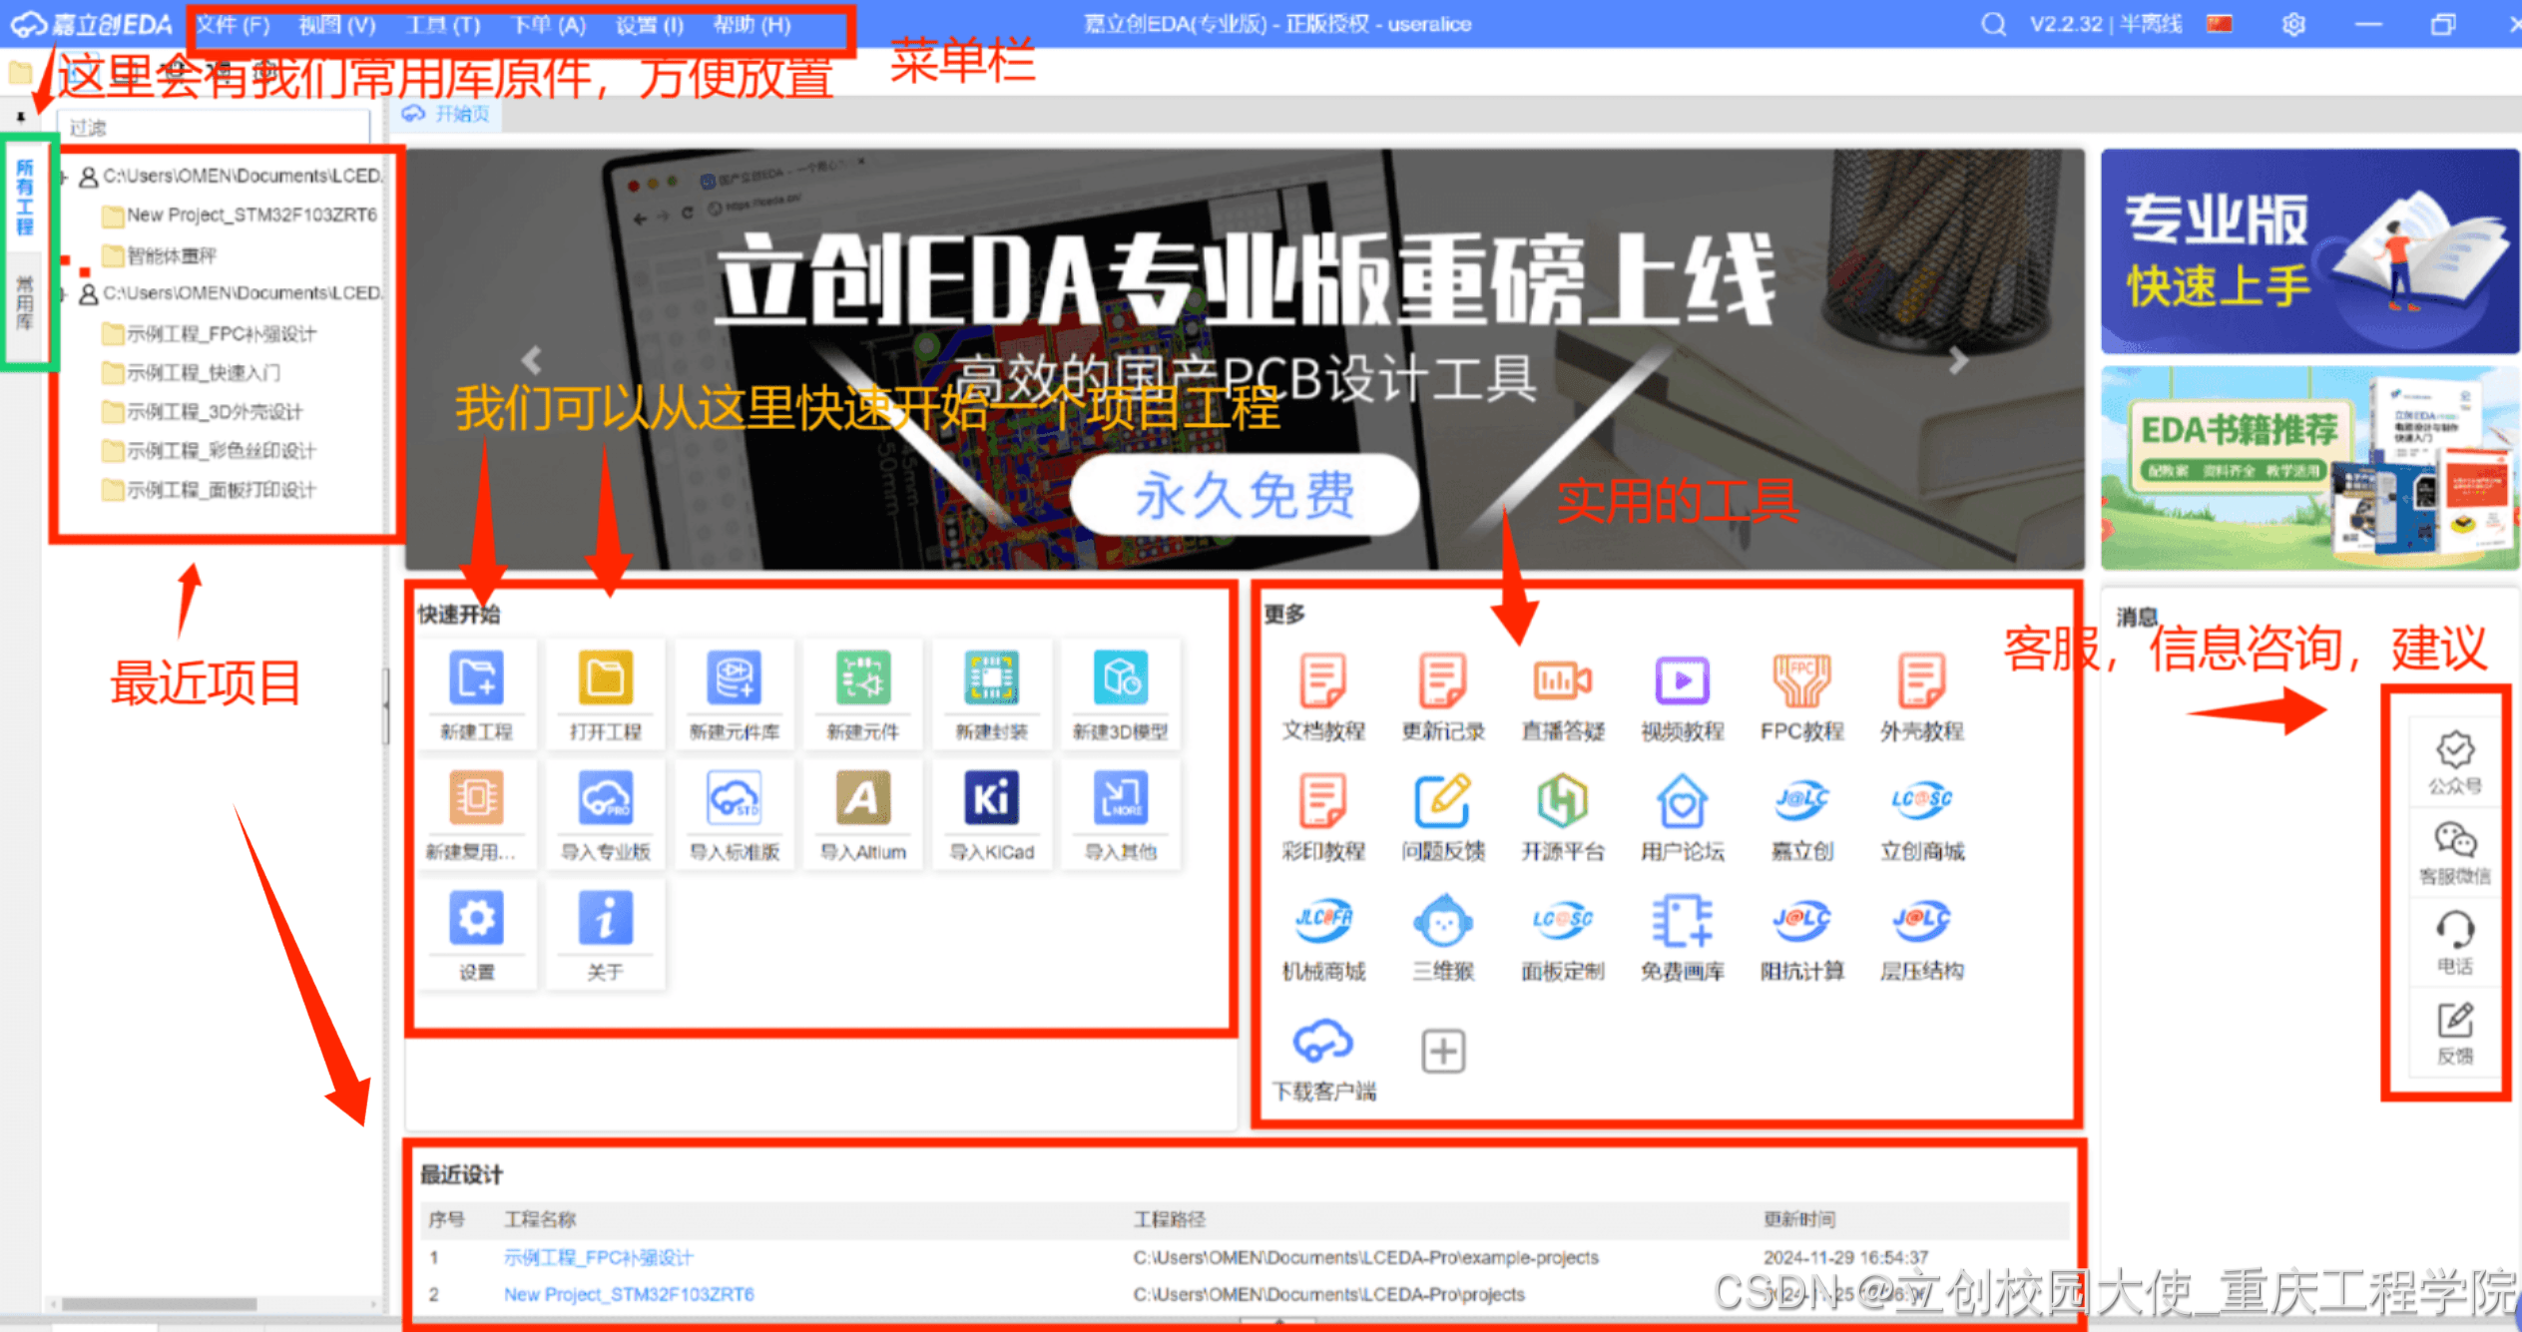Click the 打开工程 (Open Project) icon

[x=605, y=680]
